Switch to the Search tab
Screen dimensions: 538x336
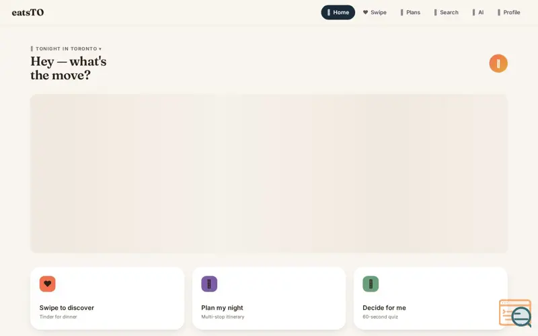[446, 12]
